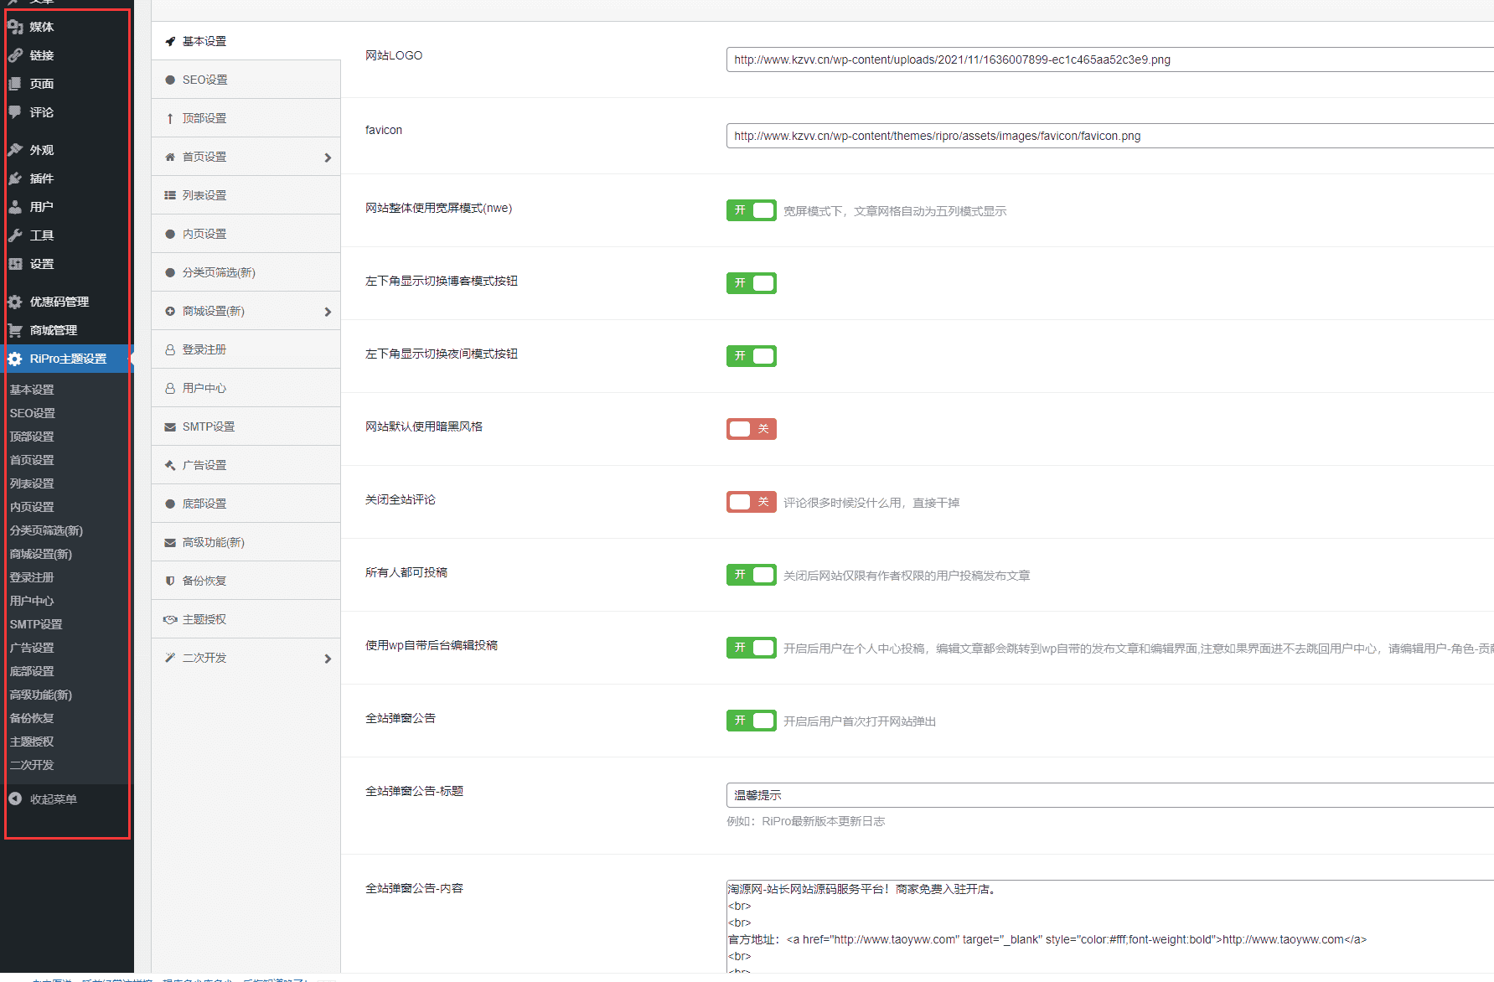The image size is (1494, 982).
Task: Go to 顶部设置 in the dark sidebar submenu
Action: [32, 437]
